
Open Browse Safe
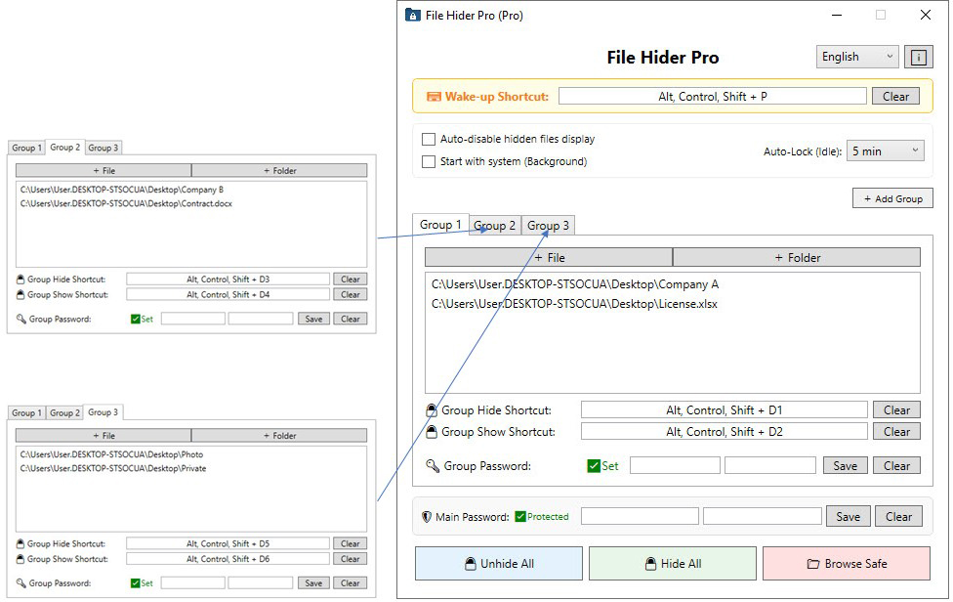coord(847,564)
